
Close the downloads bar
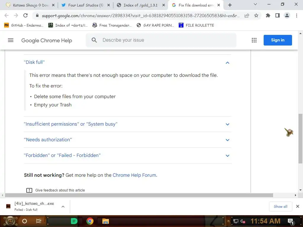(298, 207)
